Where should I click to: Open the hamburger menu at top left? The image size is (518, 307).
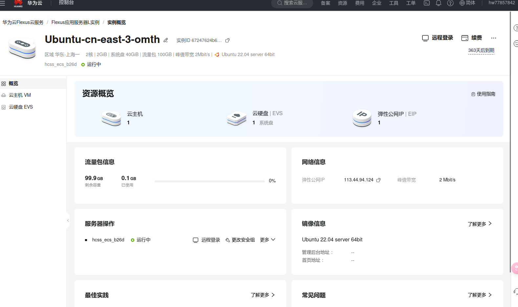point(3,3)
